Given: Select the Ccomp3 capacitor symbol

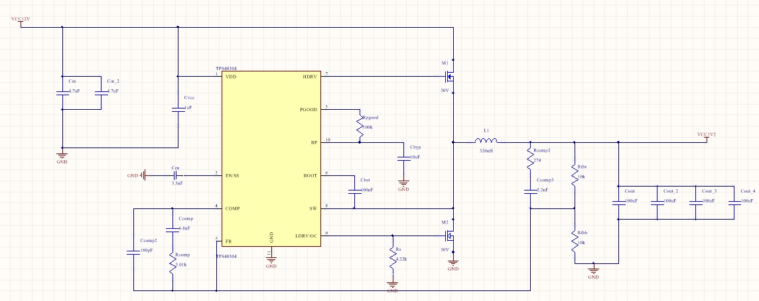Looking at the screenshot, I should pos(531,191).
